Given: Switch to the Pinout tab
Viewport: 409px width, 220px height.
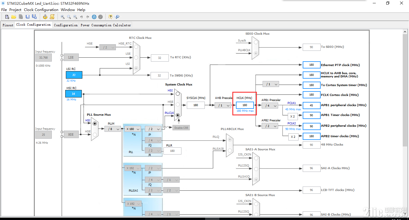Looking at the screenshot, I should [8, 25].
